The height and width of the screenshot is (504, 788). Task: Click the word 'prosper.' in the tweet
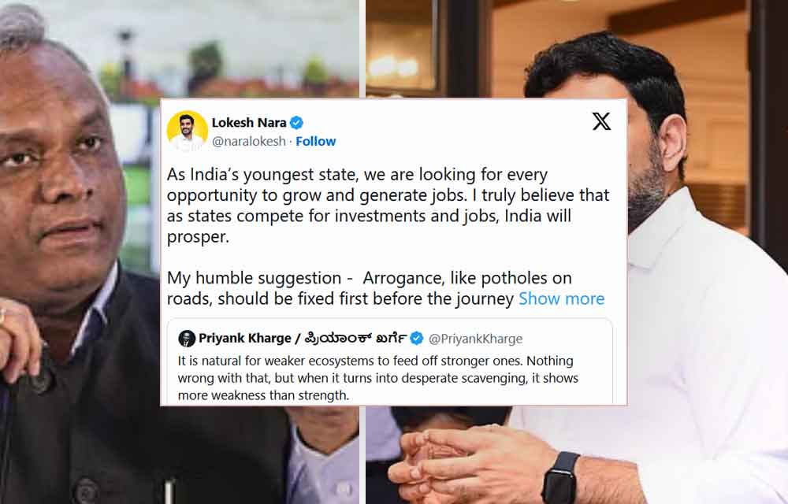[x=198, y=237]
